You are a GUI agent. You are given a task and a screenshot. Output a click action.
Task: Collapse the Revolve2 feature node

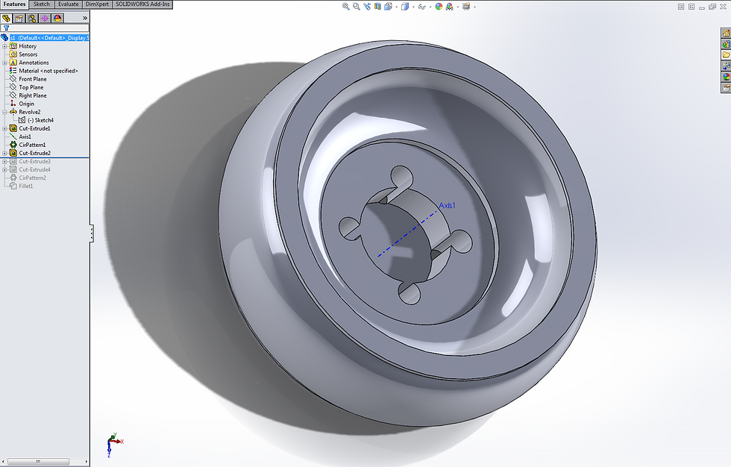coord(4,112)
